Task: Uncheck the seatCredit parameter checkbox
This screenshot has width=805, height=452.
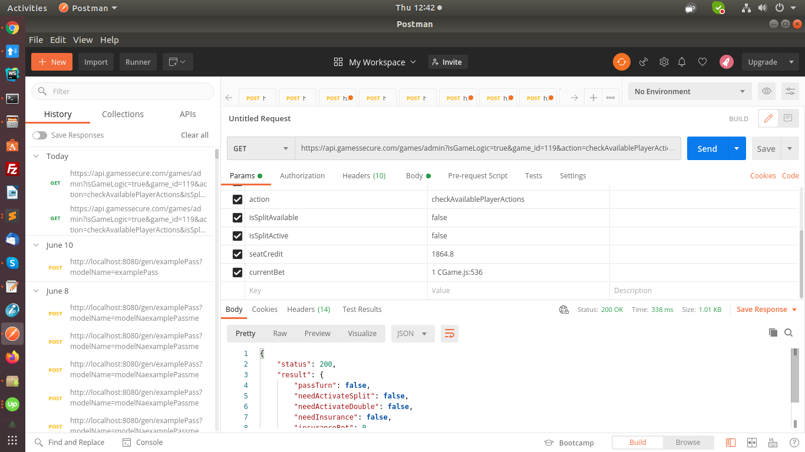Action: click(x=237, y=254)
